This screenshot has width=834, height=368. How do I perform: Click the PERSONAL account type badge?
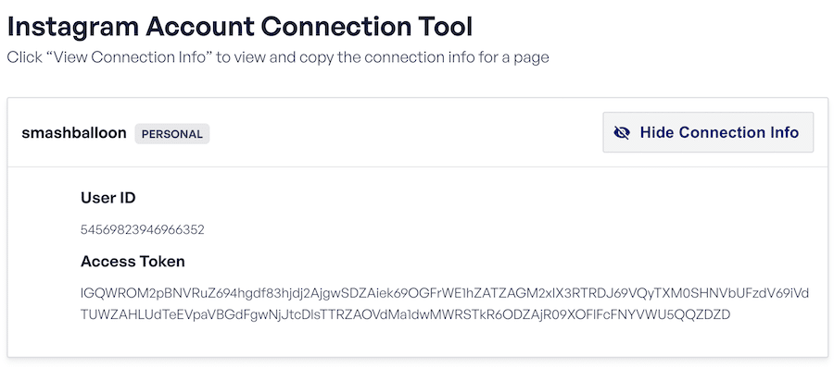pyautogui.click(x=171, y=134)
